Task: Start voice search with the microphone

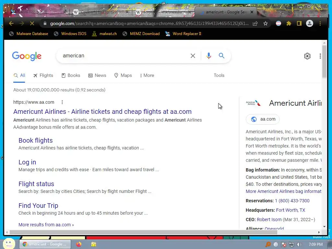Action: 208,56
